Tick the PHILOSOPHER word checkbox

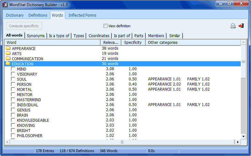click(13, 135)
